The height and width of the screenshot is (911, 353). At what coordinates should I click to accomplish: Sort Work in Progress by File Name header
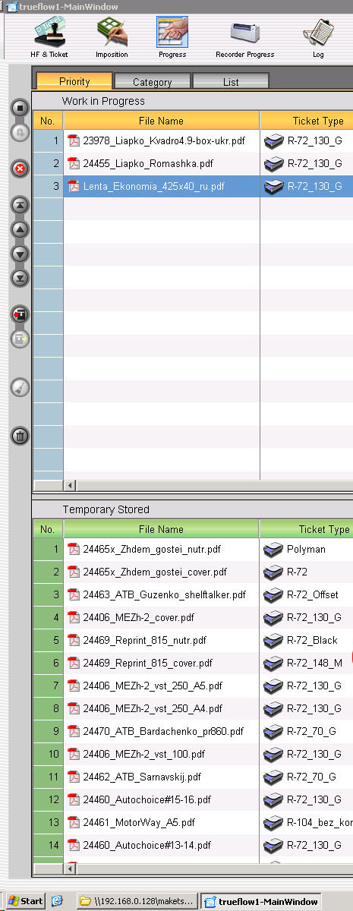[161, 121]
